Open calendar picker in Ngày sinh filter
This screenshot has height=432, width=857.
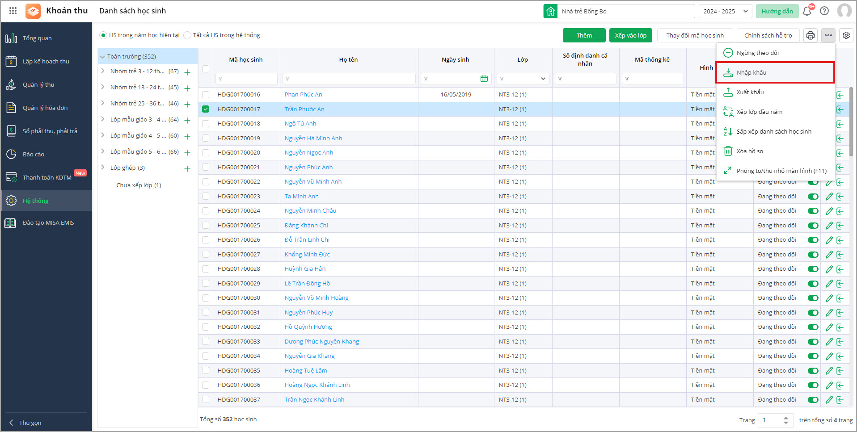click(484, 79)
